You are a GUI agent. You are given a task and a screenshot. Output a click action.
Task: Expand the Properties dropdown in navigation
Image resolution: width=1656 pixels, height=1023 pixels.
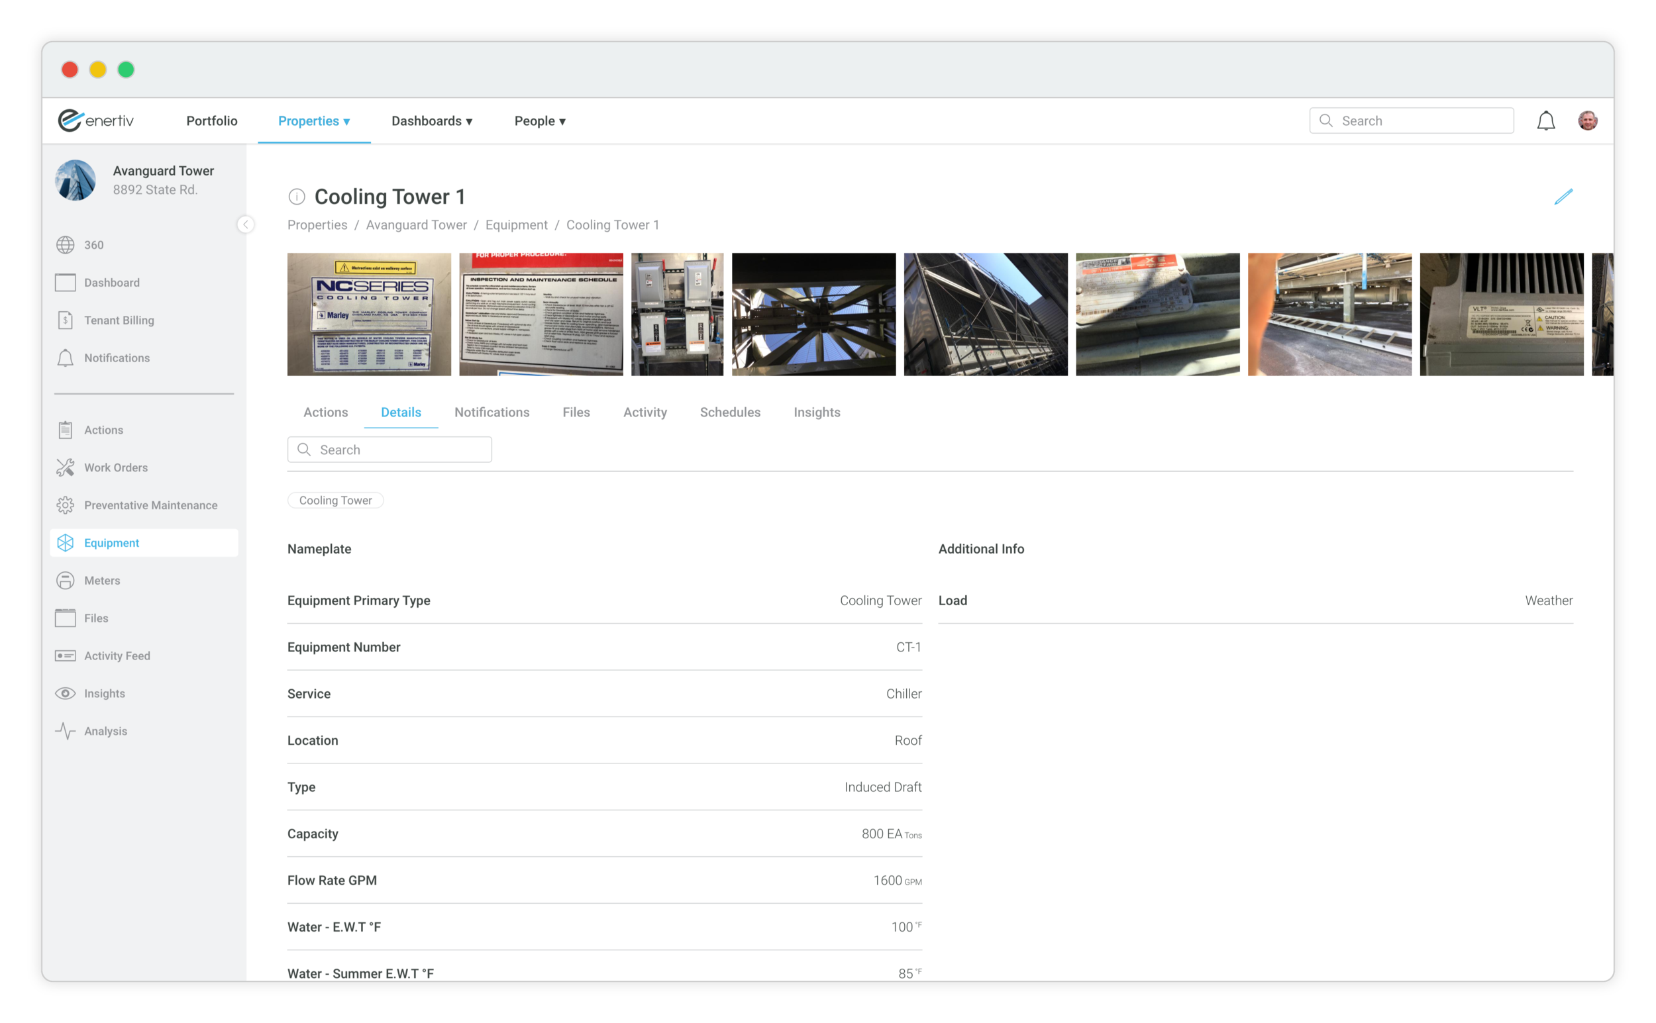[x=315, y=119]
